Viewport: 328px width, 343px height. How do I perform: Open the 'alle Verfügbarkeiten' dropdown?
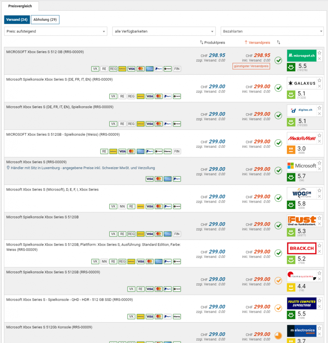tap(164, 31)
